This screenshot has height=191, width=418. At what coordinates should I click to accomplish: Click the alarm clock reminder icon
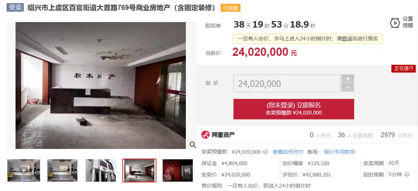pyautogui.click(x=395, y=23)
